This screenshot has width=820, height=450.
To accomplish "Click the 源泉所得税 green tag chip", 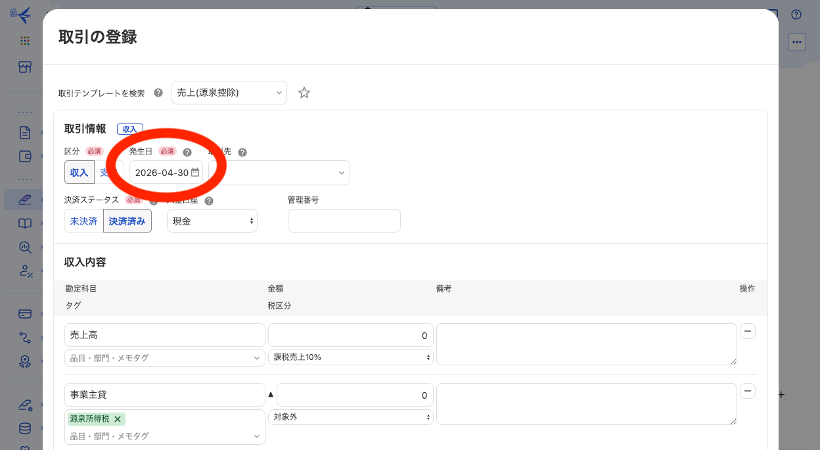I will [96, 419].
